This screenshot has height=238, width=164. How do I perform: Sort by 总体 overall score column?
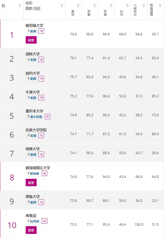(x=78, y=5)
